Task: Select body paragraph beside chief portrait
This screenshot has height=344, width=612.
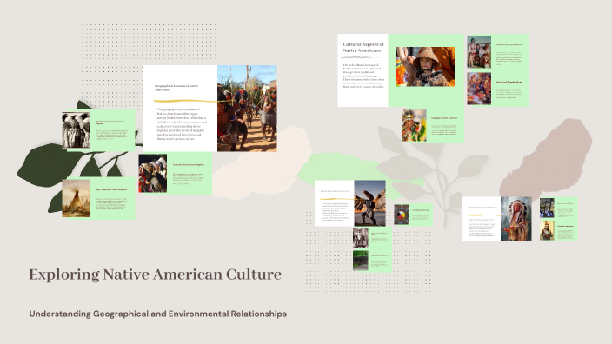Action: (482, 228)
